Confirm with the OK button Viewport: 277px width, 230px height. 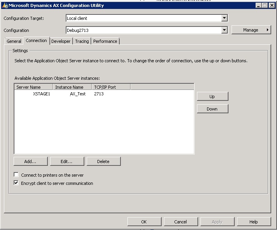click(x=145, y=222)
